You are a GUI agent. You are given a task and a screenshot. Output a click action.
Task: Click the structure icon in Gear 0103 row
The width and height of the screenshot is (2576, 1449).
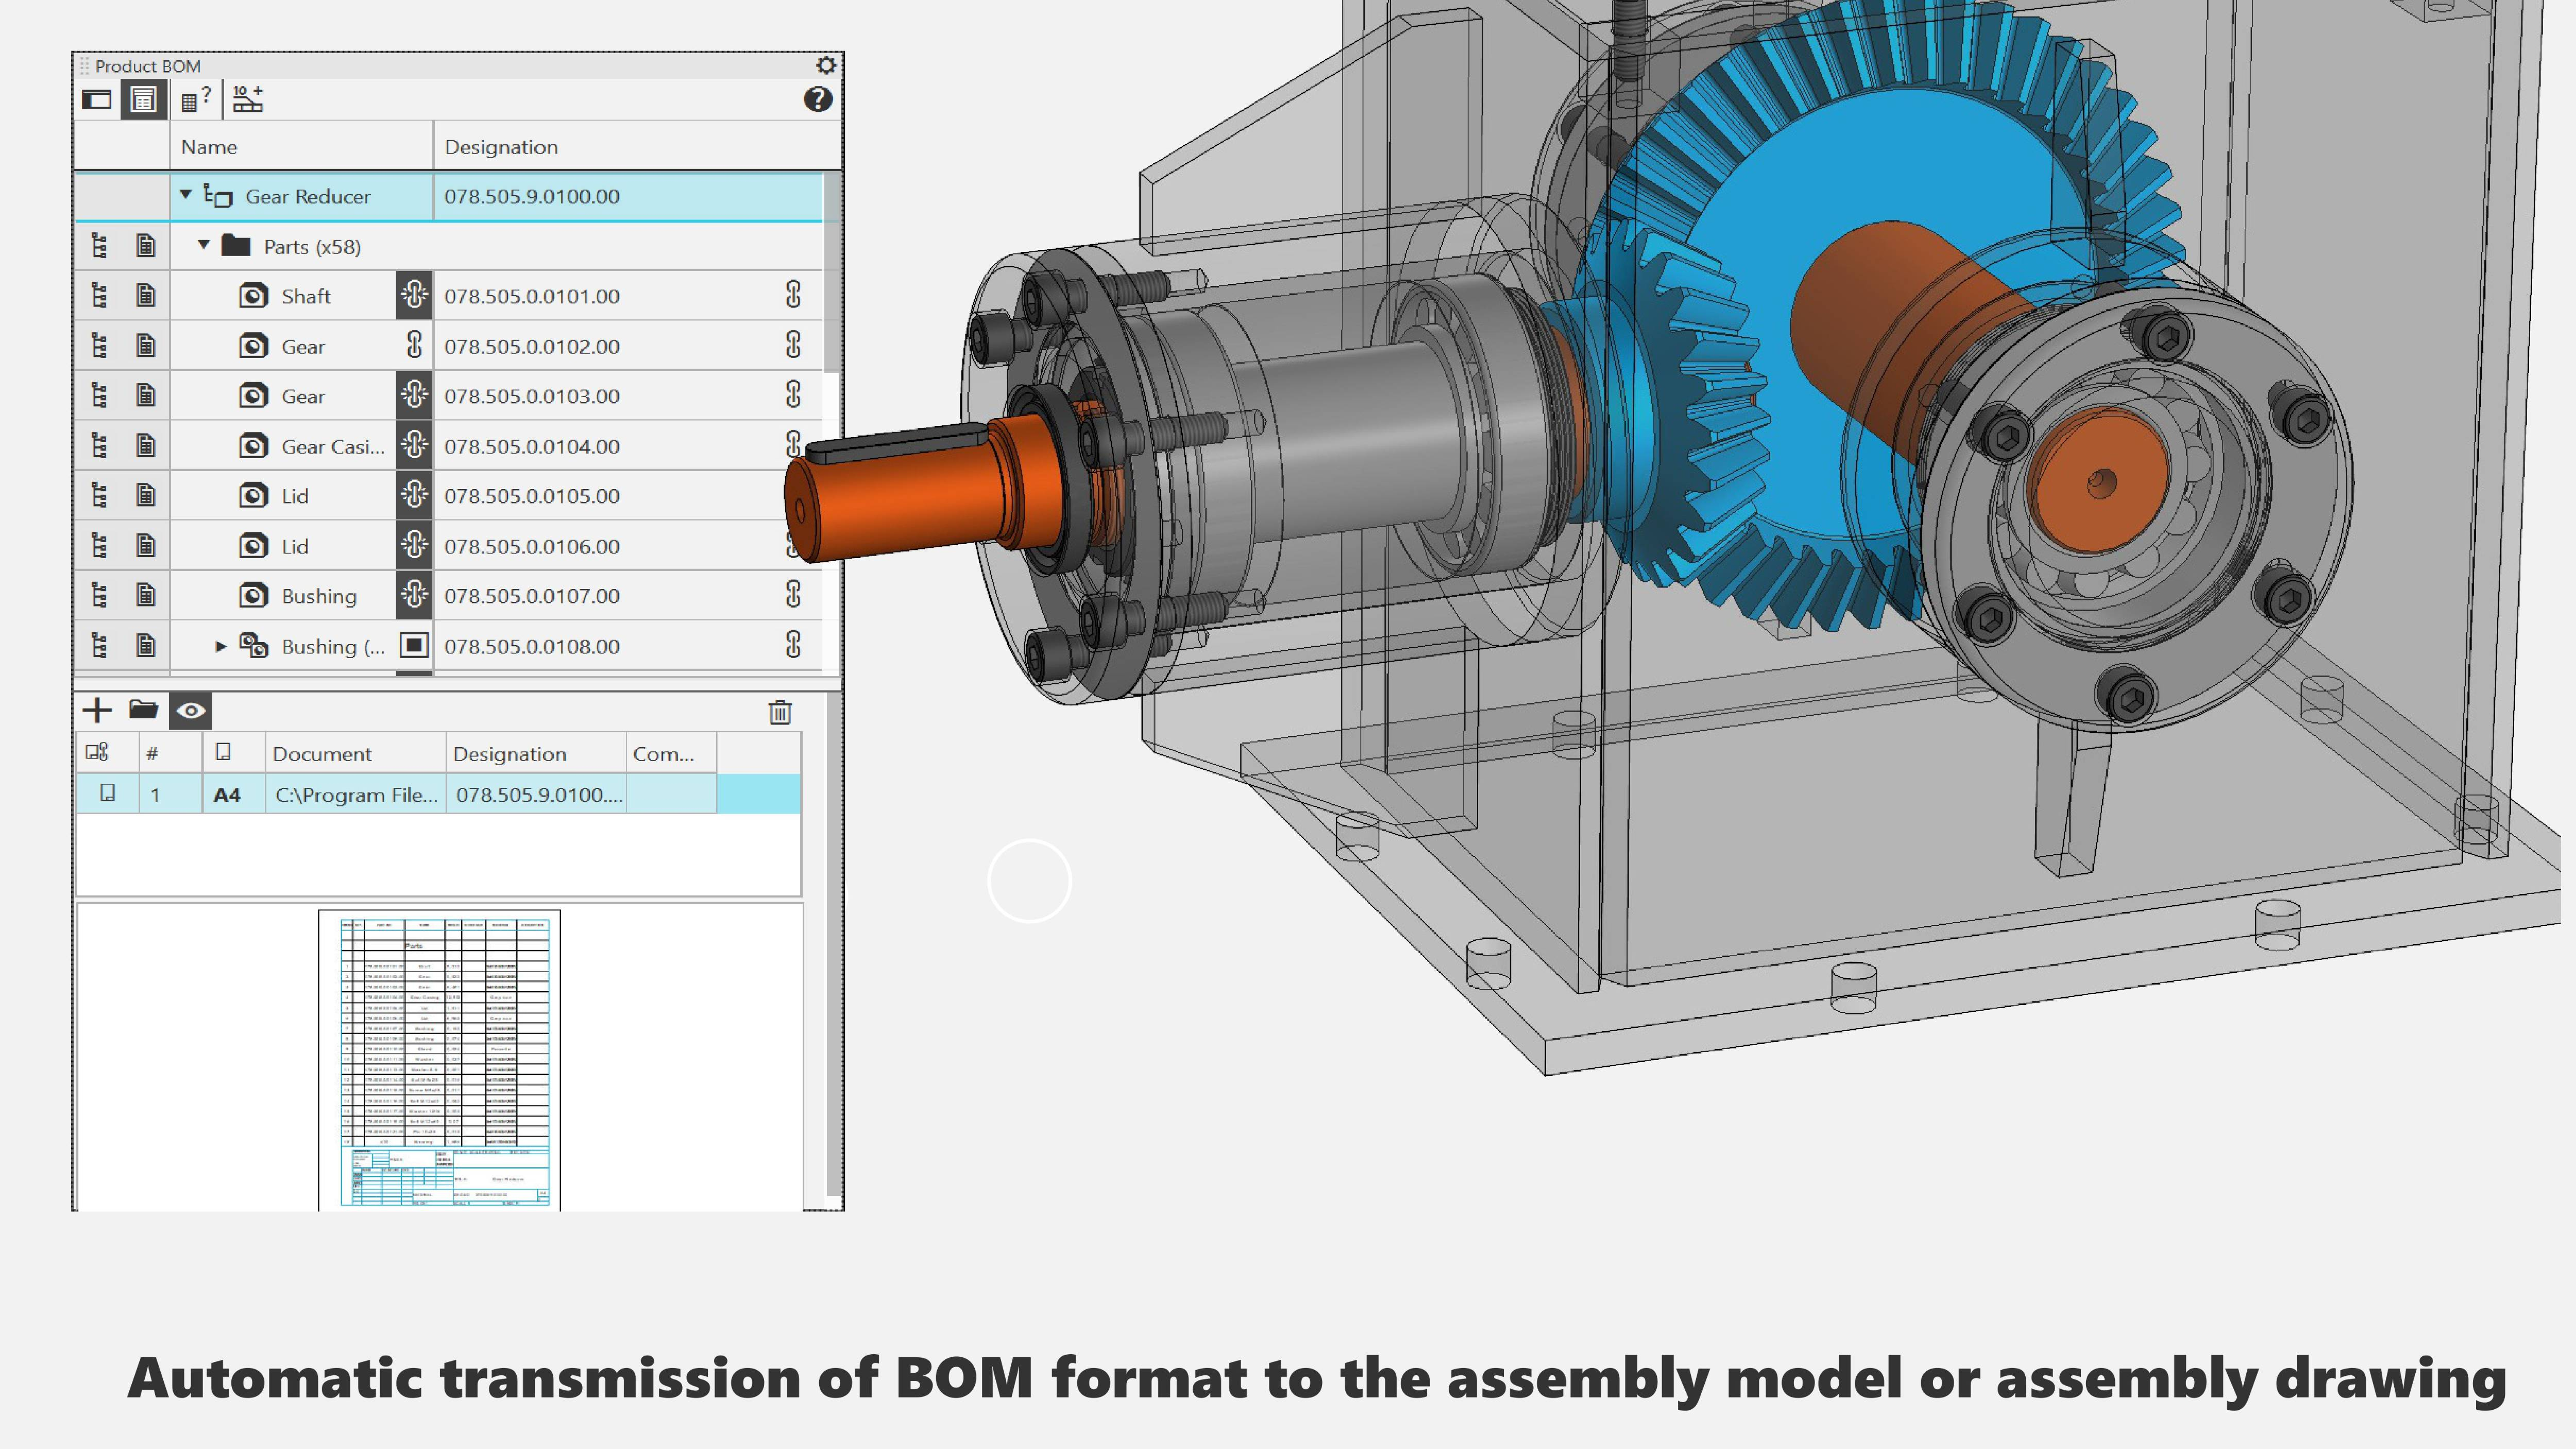click(x=99, y=396)
